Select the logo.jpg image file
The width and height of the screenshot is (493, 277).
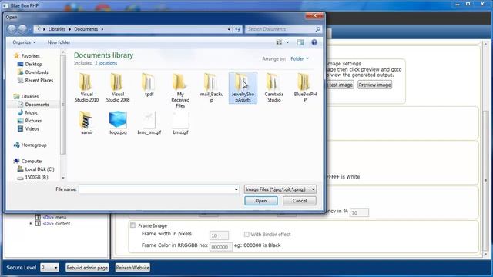coord(118,123)
